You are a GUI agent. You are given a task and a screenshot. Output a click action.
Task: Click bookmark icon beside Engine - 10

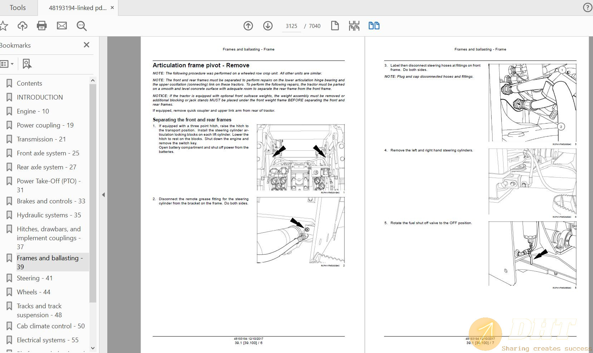tap(9, 111)
